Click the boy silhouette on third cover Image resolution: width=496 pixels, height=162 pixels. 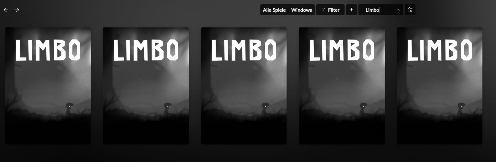coord(265,109)
